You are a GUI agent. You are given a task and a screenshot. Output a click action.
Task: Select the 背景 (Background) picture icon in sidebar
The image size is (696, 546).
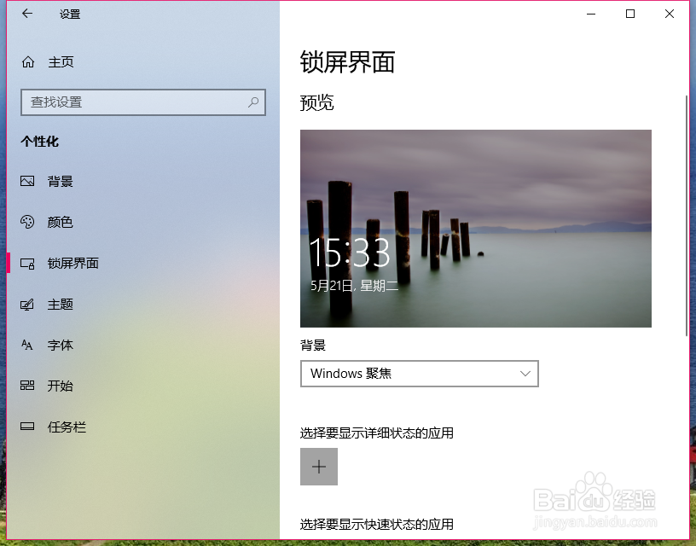pyautogui.click(x=29, y=181)
